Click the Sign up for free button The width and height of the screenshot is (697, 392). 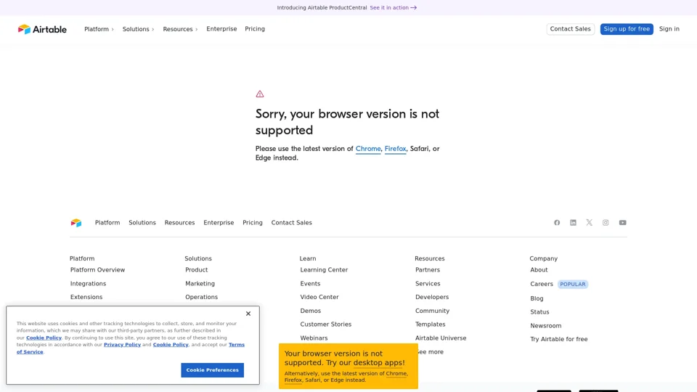627,29
